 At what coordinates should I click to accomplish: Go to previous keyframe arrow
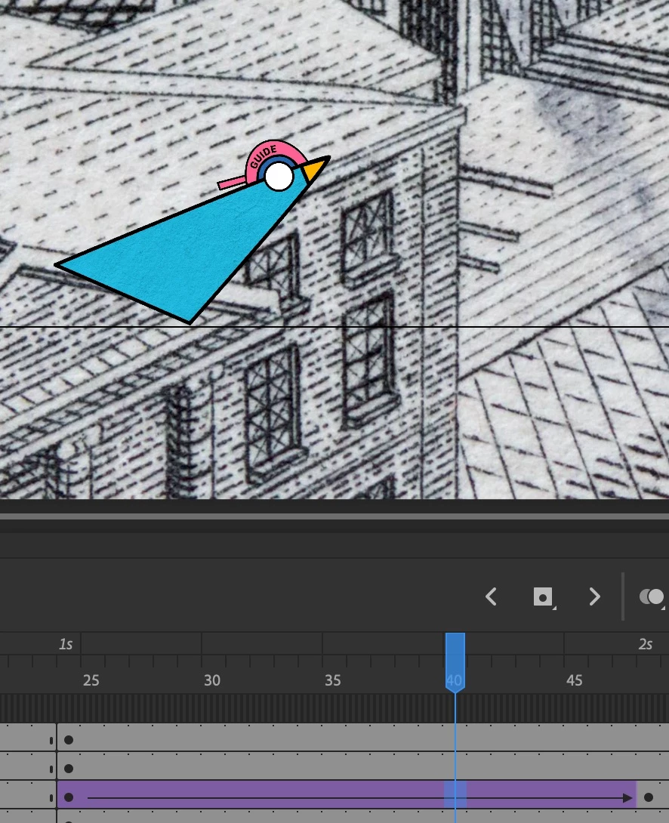pos(491,596)
